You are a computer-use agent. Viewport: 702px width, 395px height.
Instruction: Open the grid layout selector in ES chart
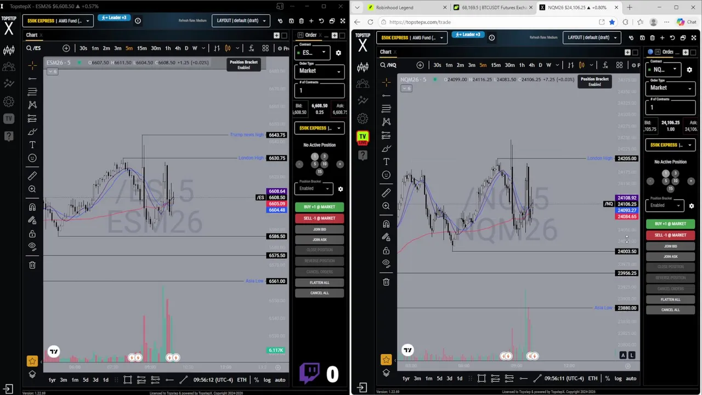pyautogui.click(x=265, y=48)
